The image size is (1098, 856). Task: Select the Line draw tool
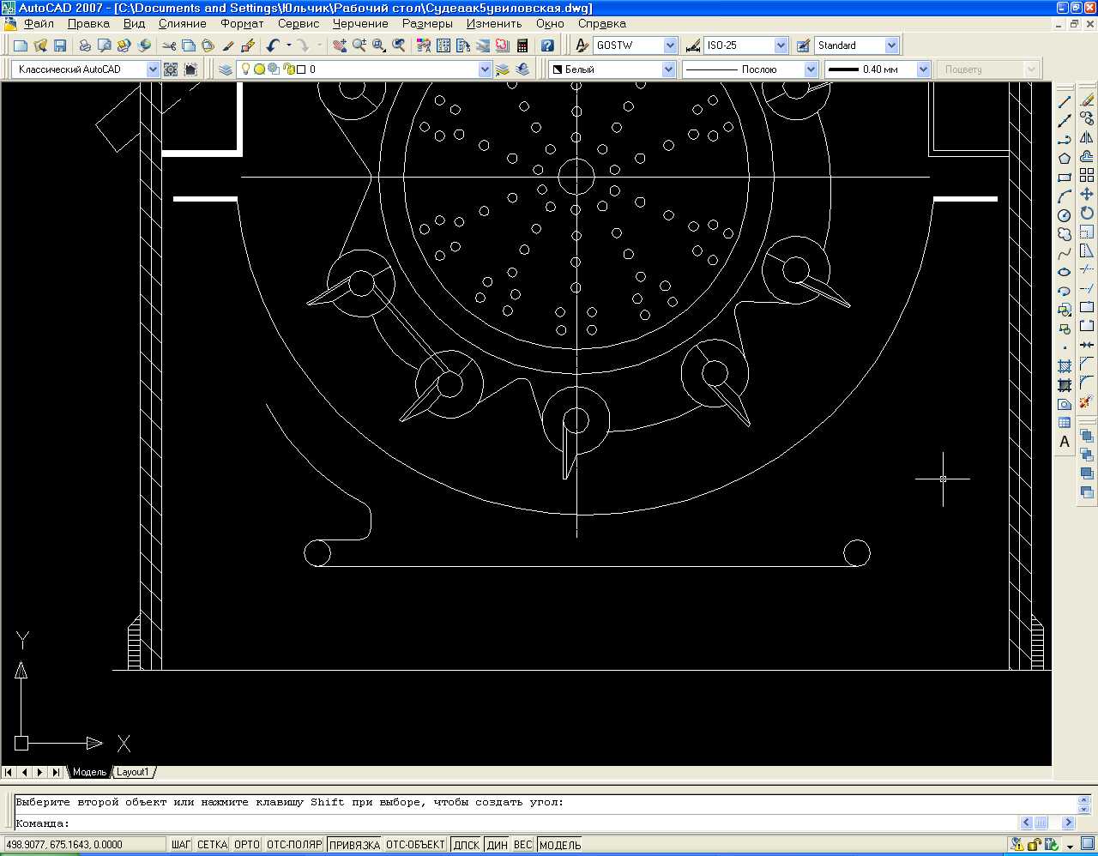coord(1065,101)
